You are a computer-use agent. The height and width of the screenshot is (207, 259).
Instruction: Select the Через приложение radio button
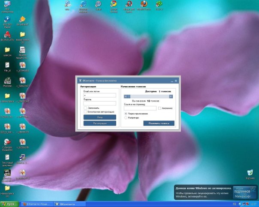[126, 113]
